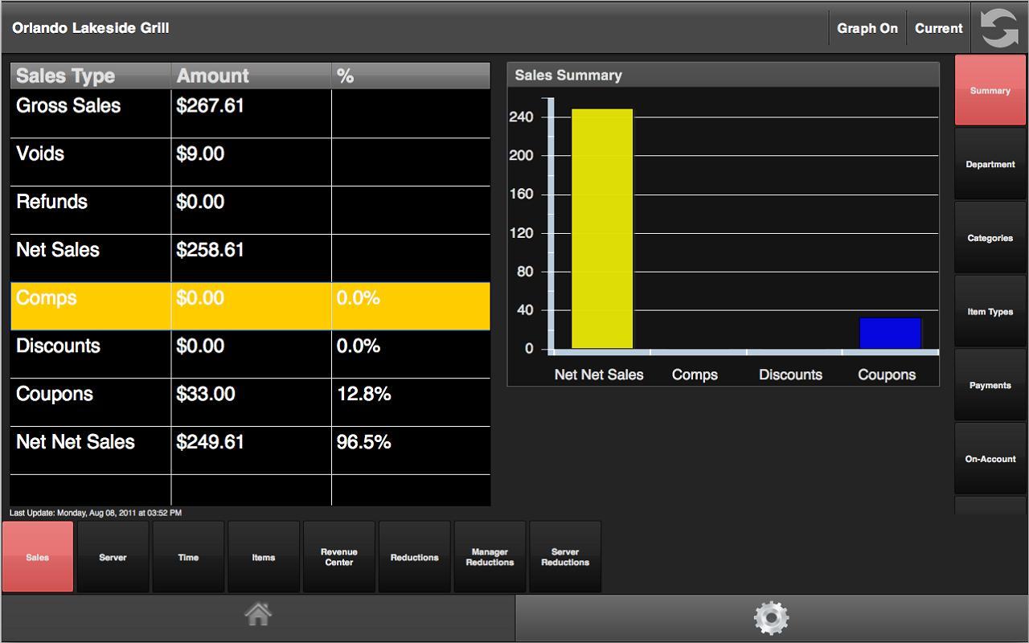The width and height of the screenshot is (1029, 643).
Task: Select the Net Net Sales row
Action: pos(250,450)
